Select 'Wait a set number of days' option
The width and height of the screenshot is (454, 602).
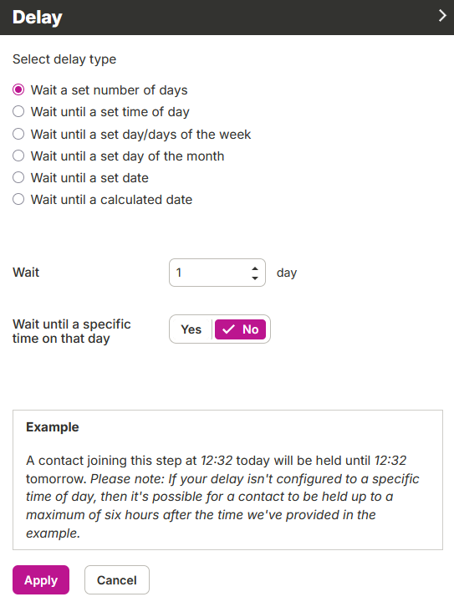point(18,89)
